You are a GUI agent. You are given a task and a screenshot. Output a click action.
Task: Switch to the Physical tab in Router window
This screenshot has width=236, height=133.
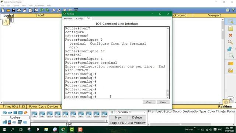pos(68,18)
